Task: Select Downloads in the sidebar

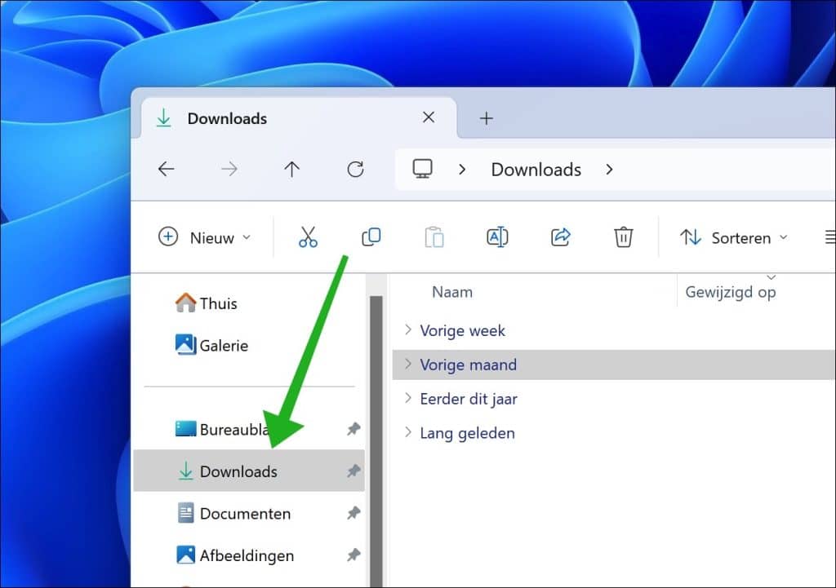Action: pyautogui.click(x=249, y=471)
